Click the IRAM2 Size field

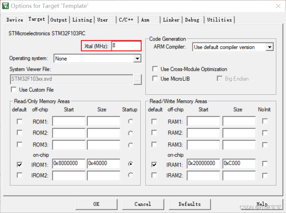click(x=239, y=175)
